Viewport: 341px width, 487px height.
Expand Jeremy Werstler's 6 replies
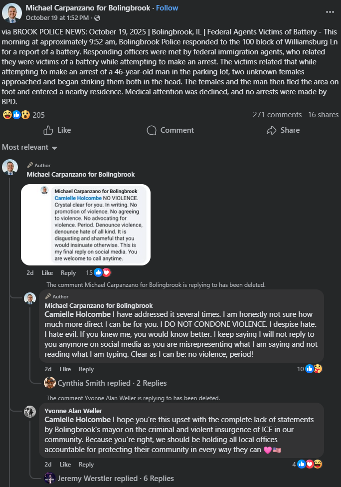click(116, 479)
